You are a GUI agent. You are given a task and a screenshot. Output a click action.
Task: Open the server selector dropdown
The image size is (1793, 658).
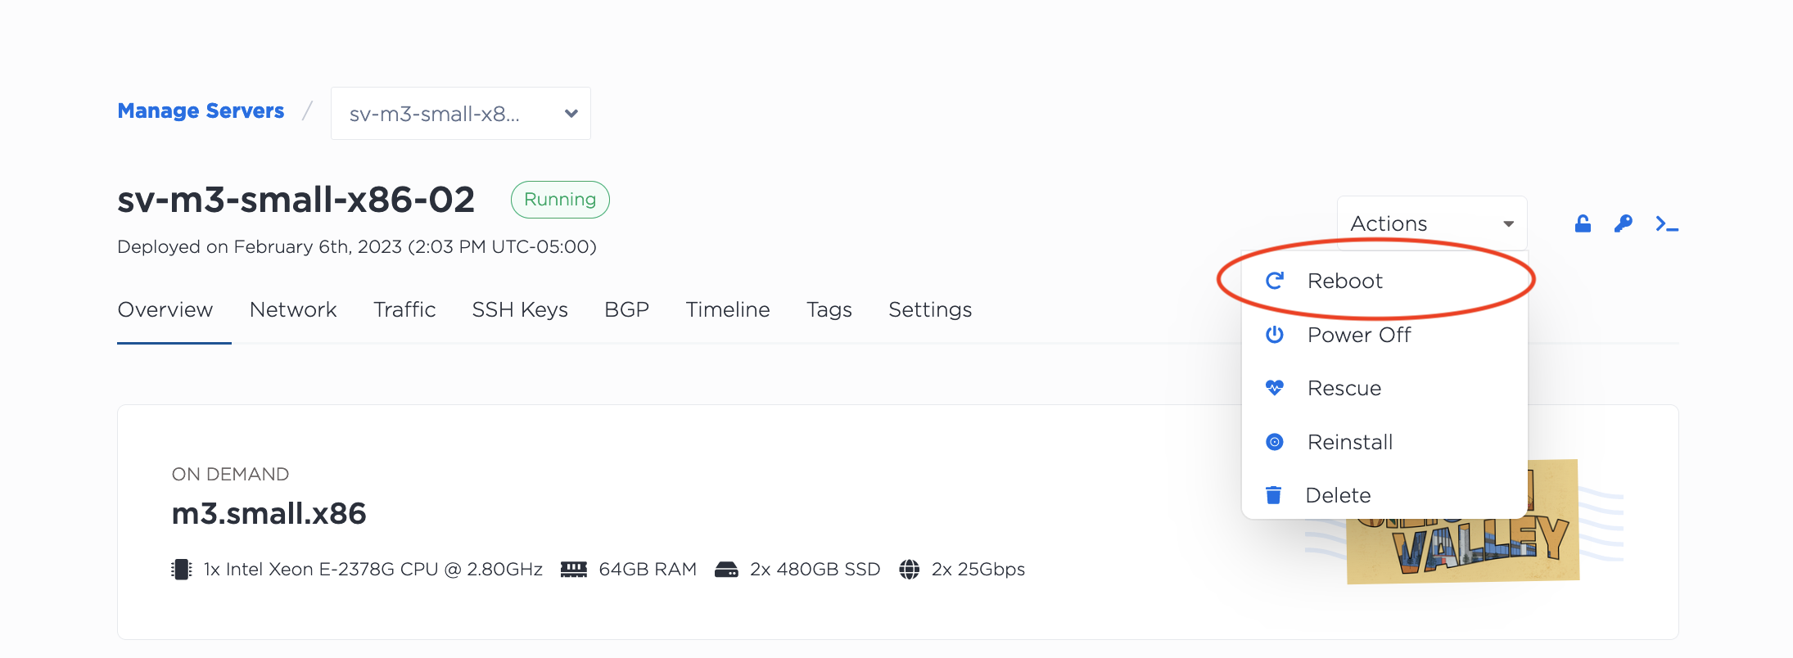click(446, 114)
